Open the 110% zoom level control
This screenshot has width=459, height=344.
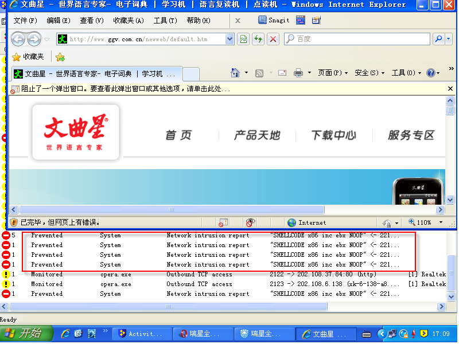point(425,222)
